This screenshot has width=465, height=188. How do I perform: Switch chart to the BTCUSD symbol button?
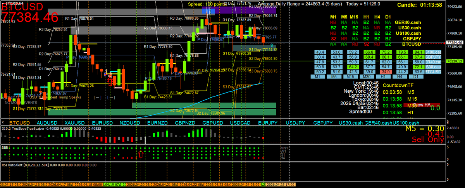(19, 122)
